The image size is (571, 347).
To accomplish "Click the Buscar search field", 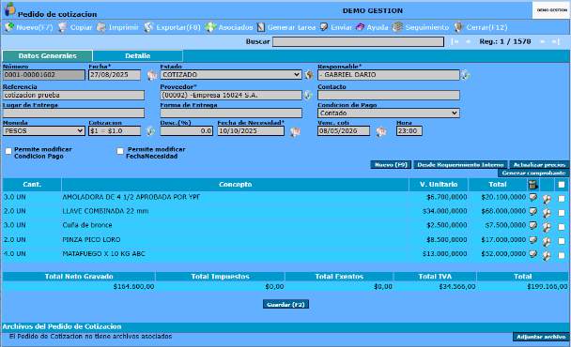I will pos(358,42).
